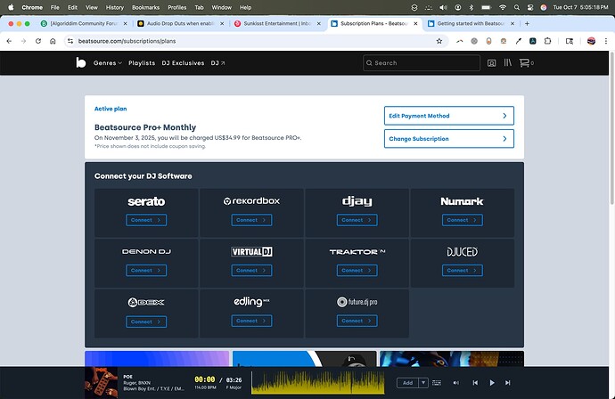Connect Traktor

click(357, 270)
